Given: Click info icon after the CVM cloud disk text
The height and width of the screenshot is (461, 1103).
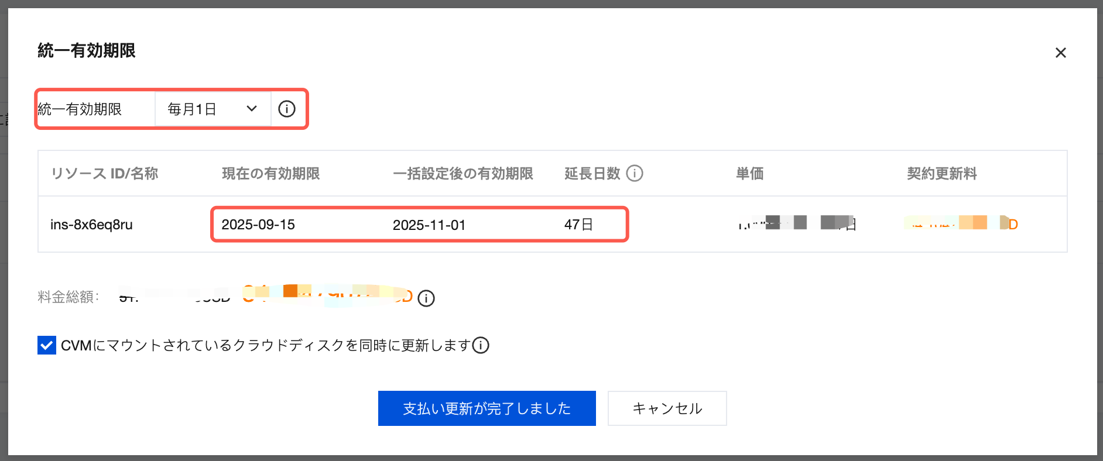Looking at the screenshot, I should pyautogui.click(x=481, y=345).
